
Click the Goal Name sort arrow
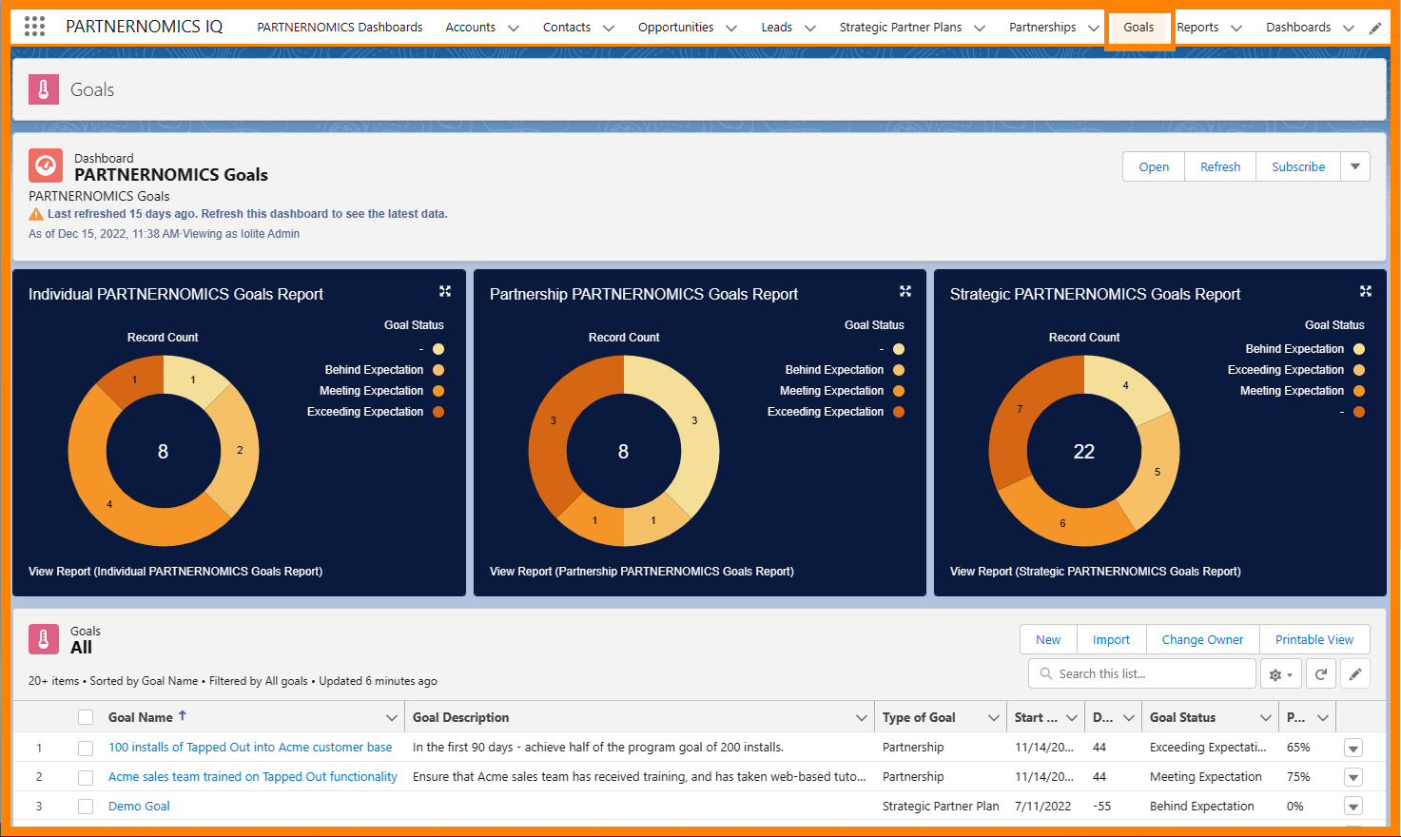[x=183, y=716]
